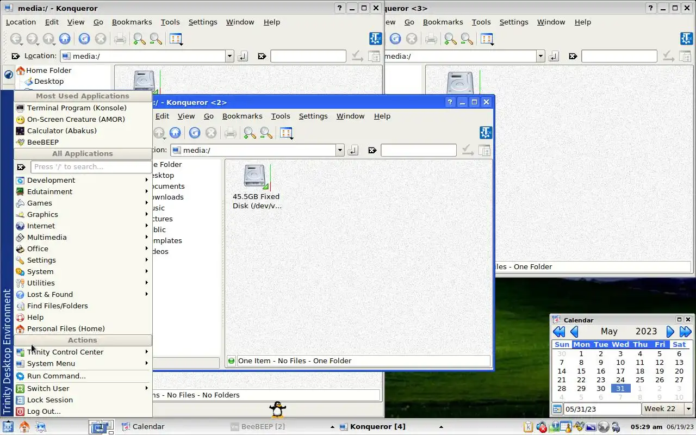Click today calendar icon beside date field
696x435 pixels.
pyautogui.click(x=557, y=409)
